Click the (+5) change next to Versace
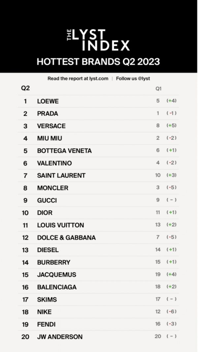Screen dimensions: 198x352 [x=172, y=126]
